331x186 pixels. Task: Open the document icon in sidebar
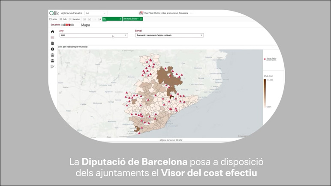tap(52, 43)
